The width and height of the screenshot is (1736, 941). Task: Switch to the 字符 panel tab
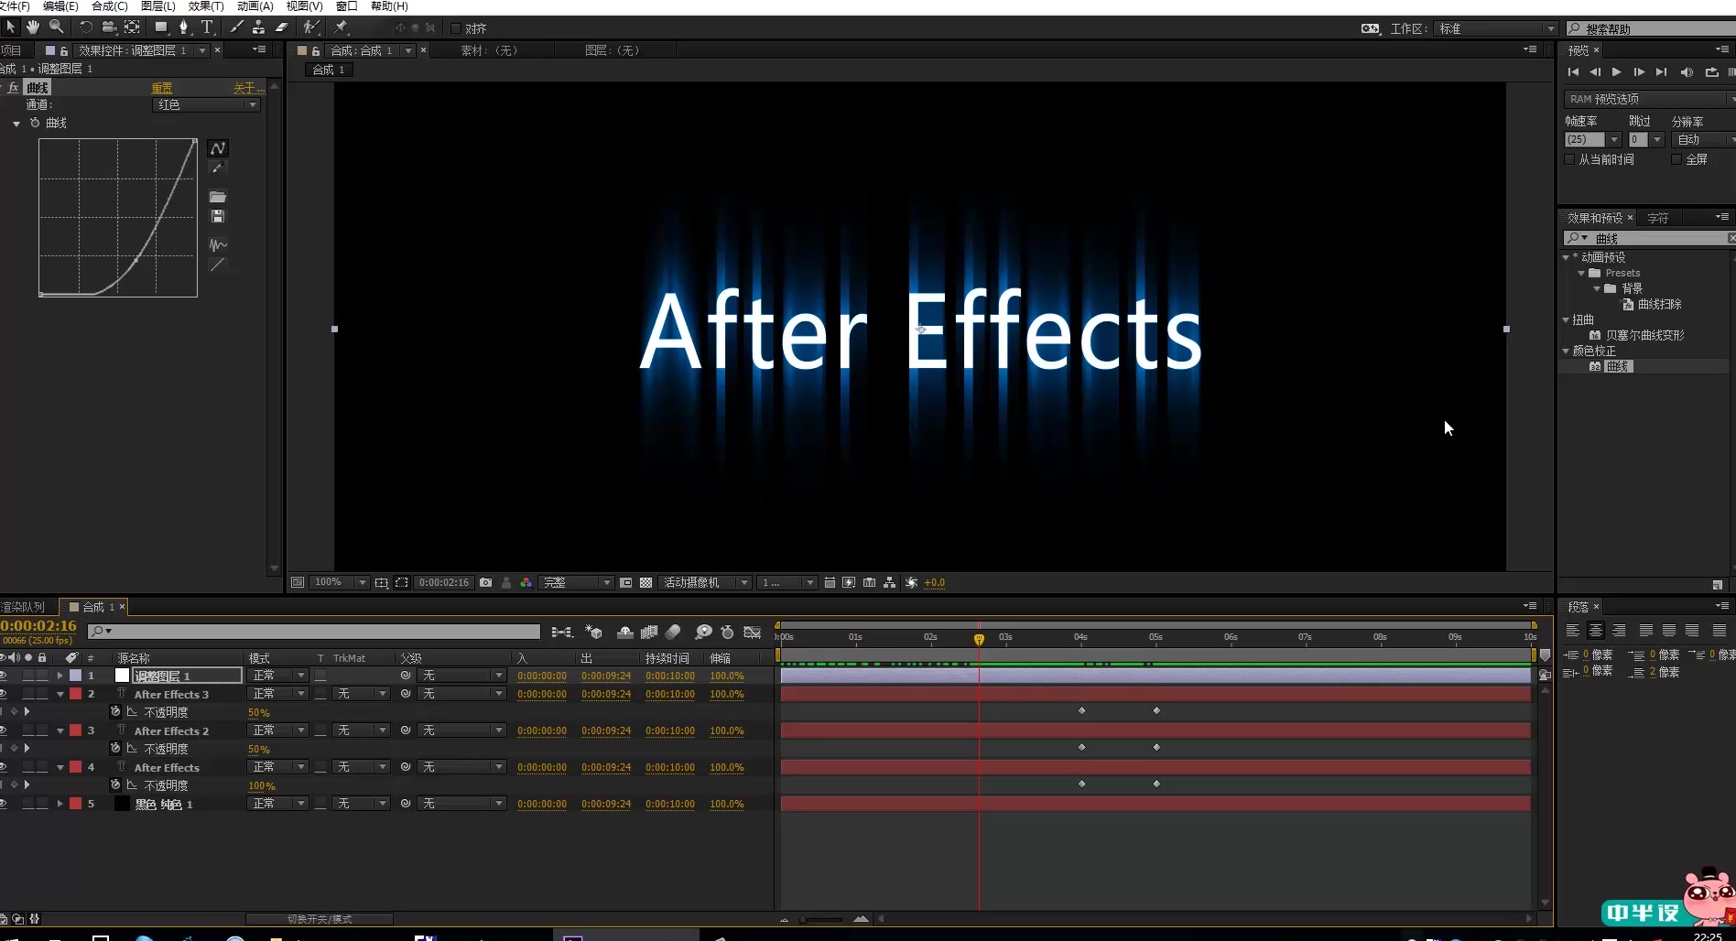[x=1657, y=218]
